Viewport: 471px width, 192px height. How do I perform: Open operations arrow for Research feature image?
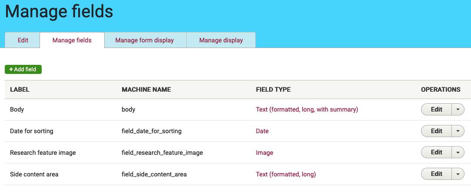458,153
